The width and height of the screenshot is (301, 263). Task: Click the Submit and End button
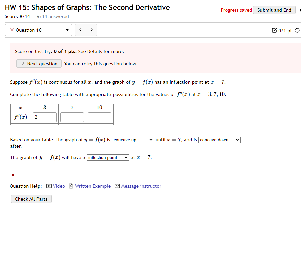pyautogui.click(x=274, y=10)
